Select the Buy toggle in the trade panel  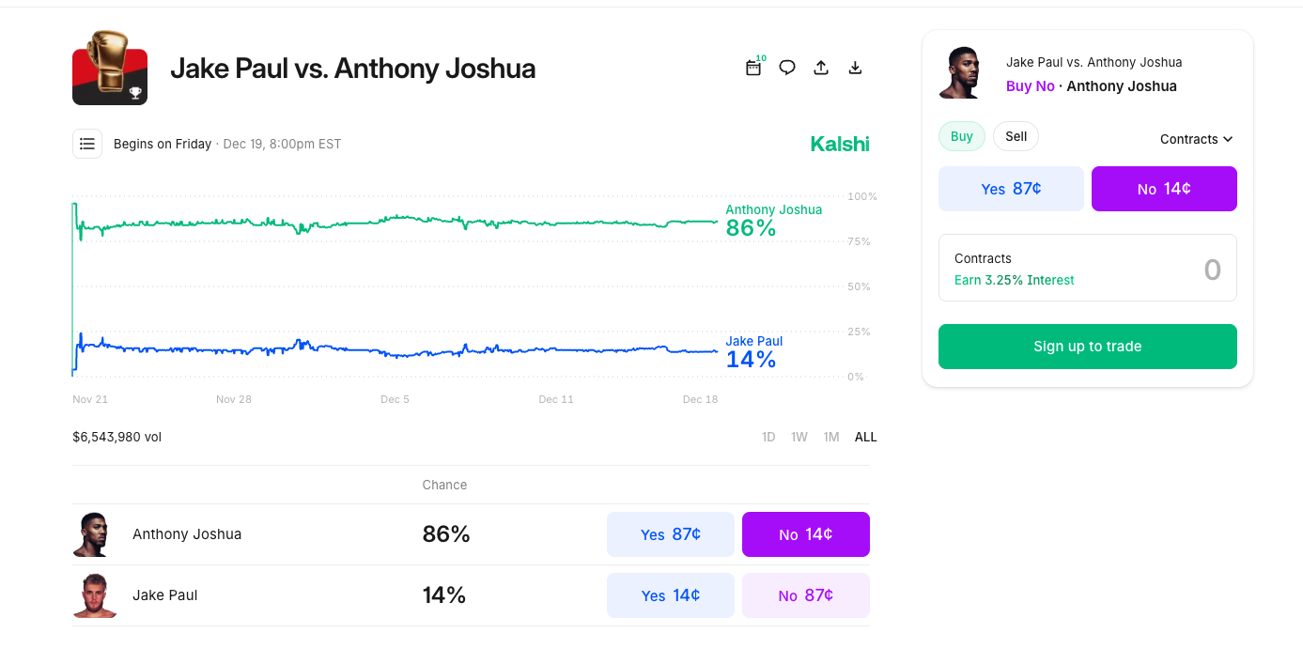tap(961, 136)
